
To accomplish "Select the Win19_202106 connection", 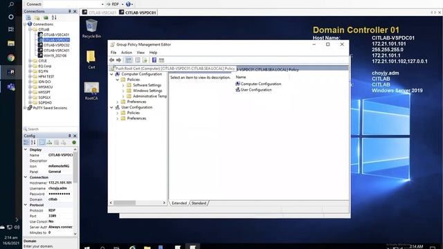I will [55, 55].
